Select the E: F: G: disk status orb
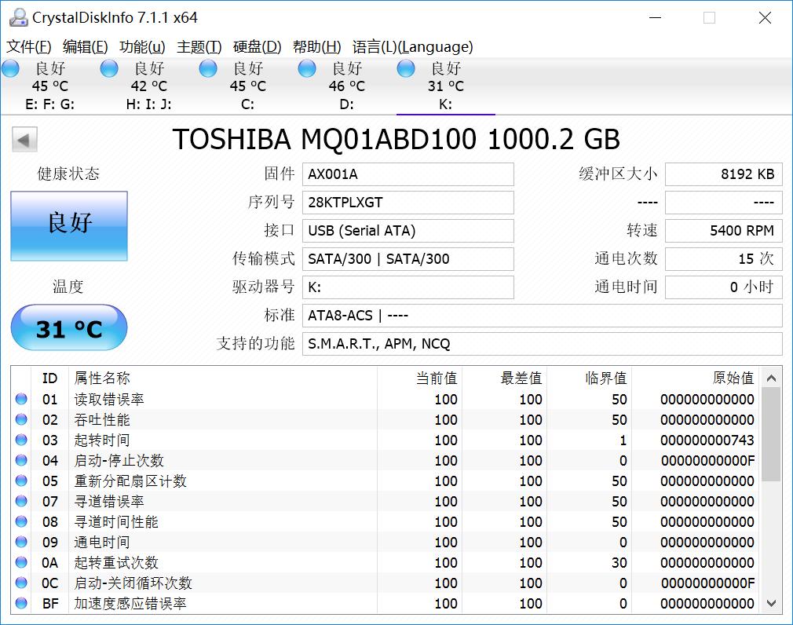793x625 pixels. (x=11, y=69)
